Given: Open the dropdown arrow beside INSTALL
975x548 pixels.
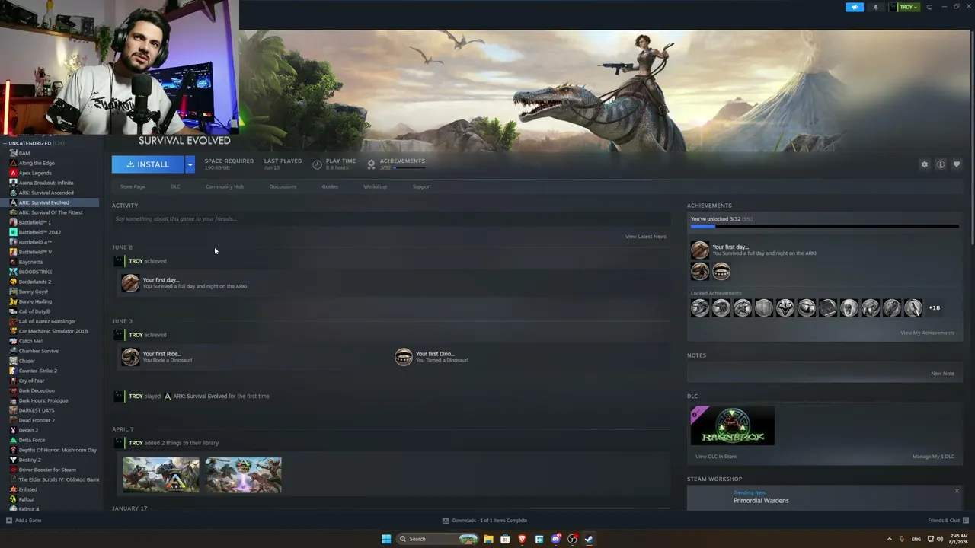Looking at the screenshot, I should tap(190, 164).
